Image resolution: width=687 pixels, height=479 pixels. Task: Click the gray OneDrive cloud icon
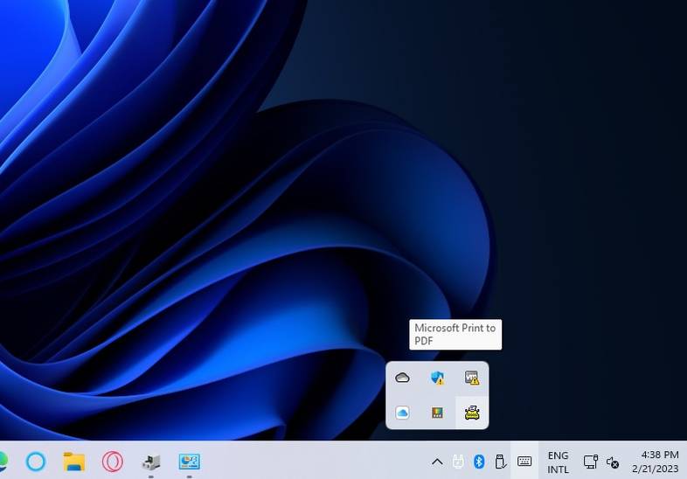pyautogui.click(x=402, y=378)
